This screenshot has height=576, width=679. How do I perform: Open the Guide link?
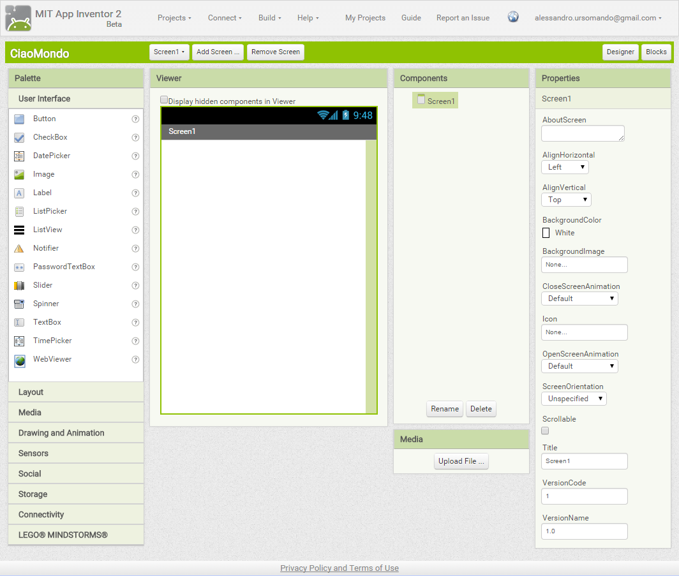pos(411,18)
